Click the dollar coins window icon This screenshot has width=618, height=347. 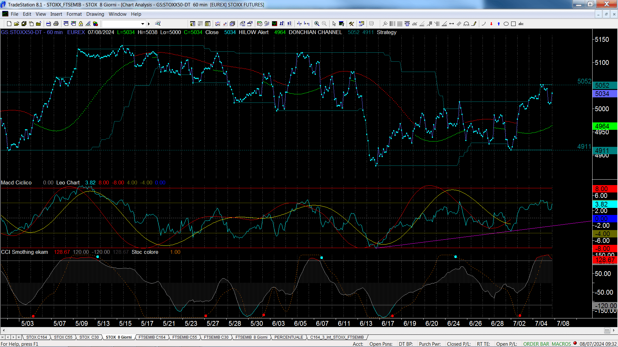[x=193, y=24]
